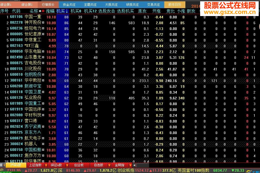Click the marker icon beside 中国卫星
Viewport: 260px width, 173px height.
pos(43,92)
